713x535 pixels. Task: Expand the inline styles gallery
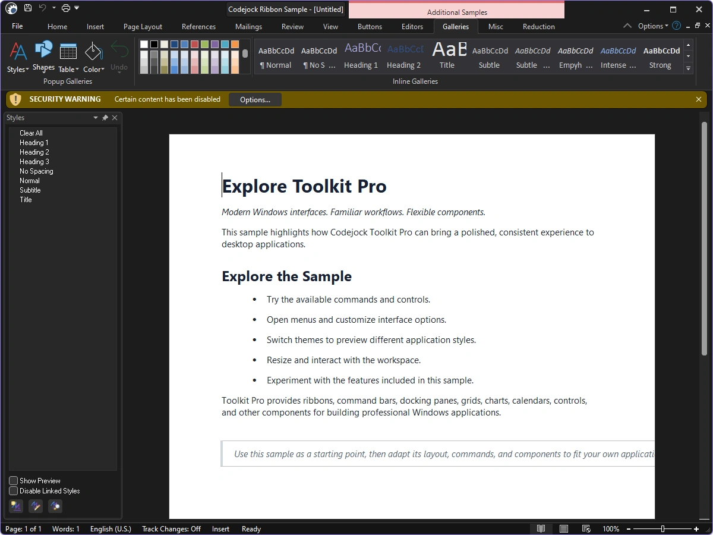point(689,68)
